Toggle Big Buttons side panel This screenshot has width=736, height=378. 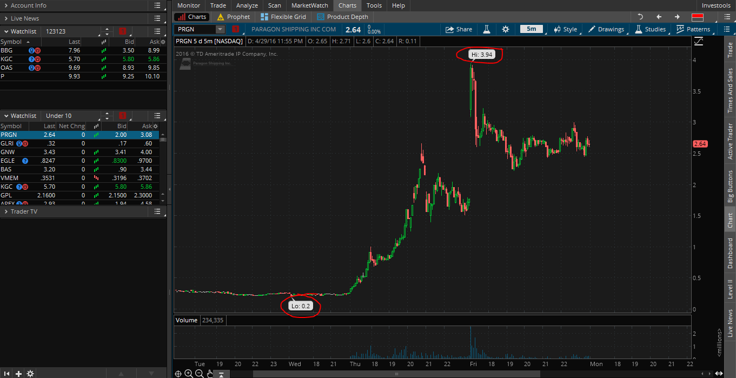click(730, 187)
